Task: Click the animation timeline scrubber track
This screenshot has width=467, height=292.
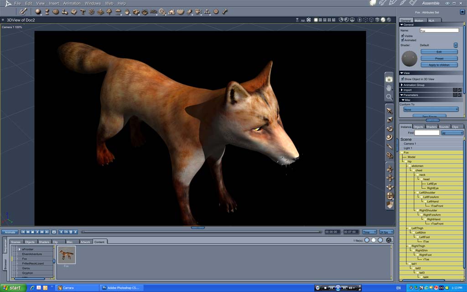Action: [x=201, y=232]
